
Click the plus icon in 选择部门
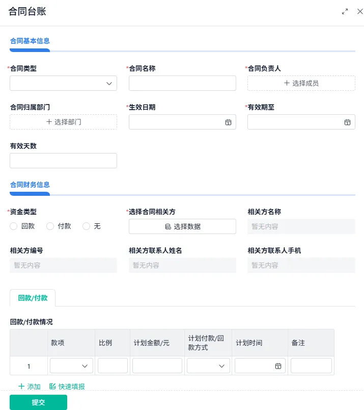click(49, 122)
